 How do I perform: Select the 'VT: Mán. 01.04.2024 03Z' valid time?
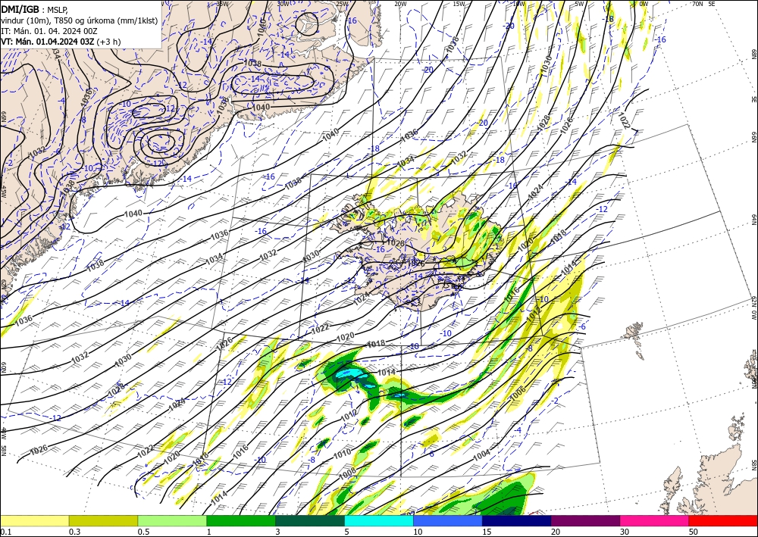tap(47, 42)
